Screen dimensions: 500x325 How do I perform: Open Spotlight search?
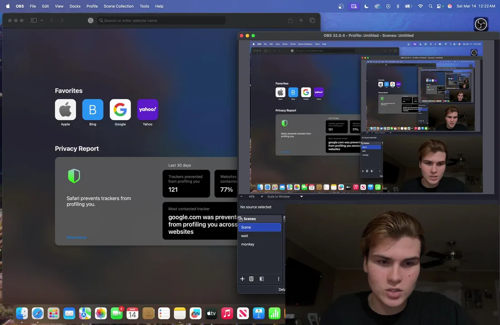coord(430,6)
